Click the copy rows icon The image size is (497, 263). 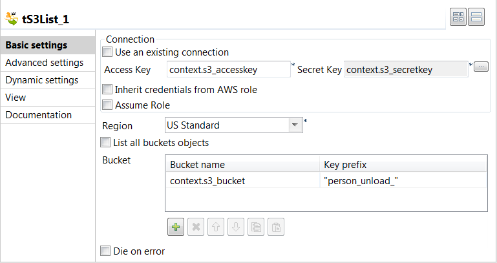coord(256,227)
